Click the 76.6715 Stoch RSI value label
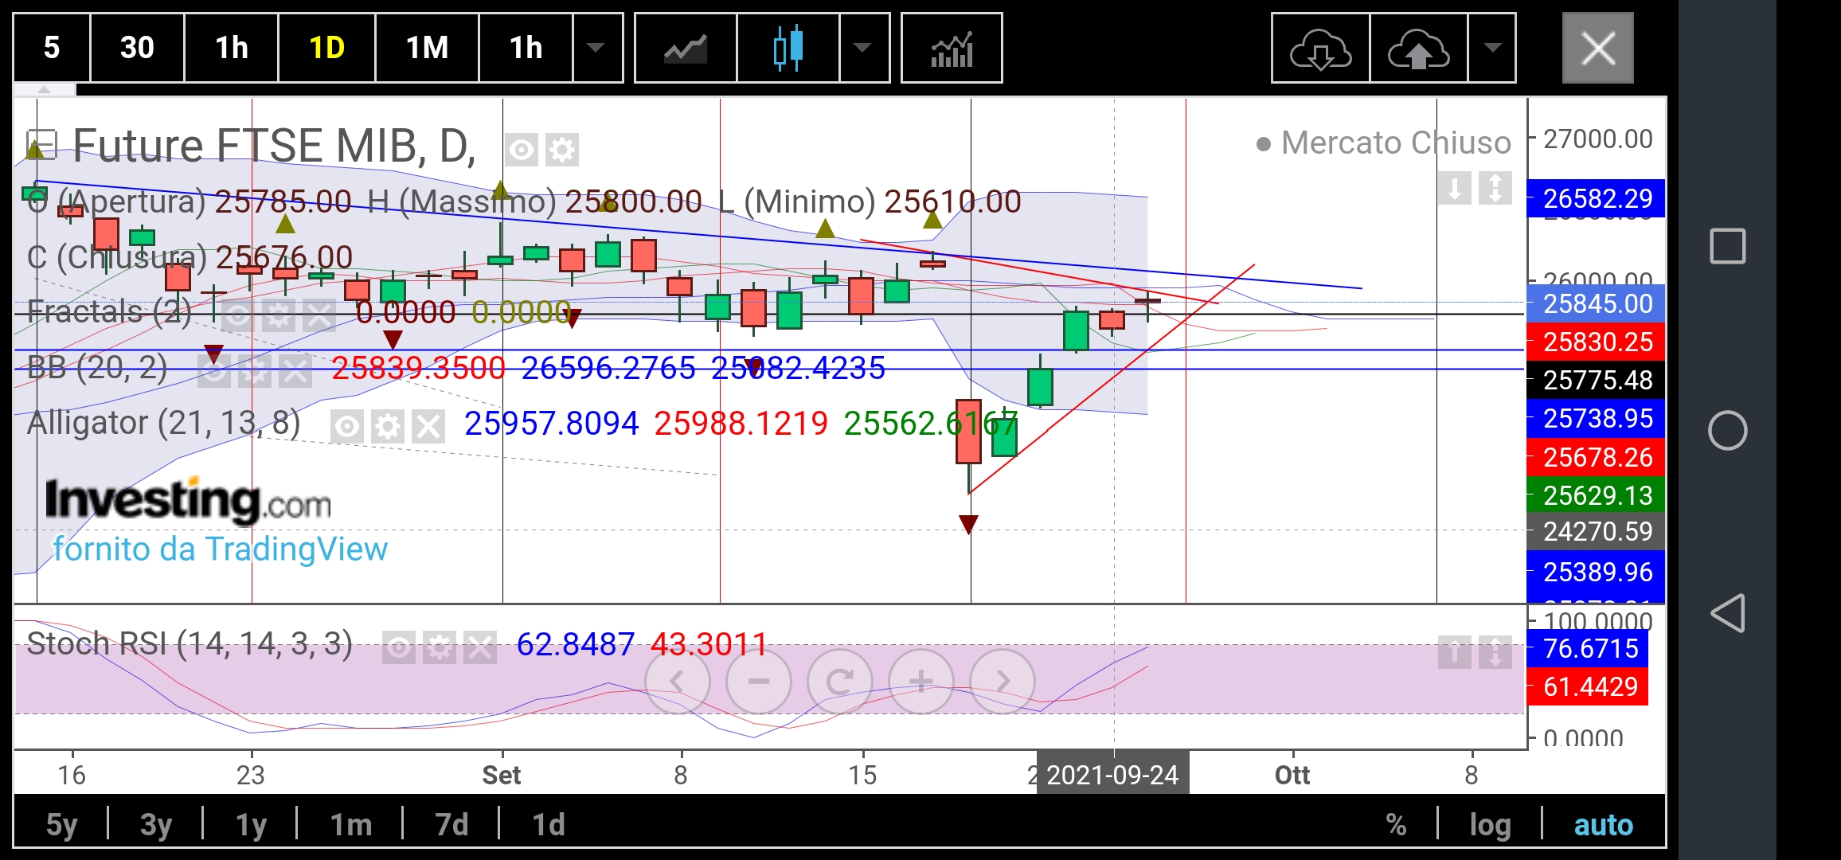Viewport: 1841px width, 860px height. coord(1588,648)
